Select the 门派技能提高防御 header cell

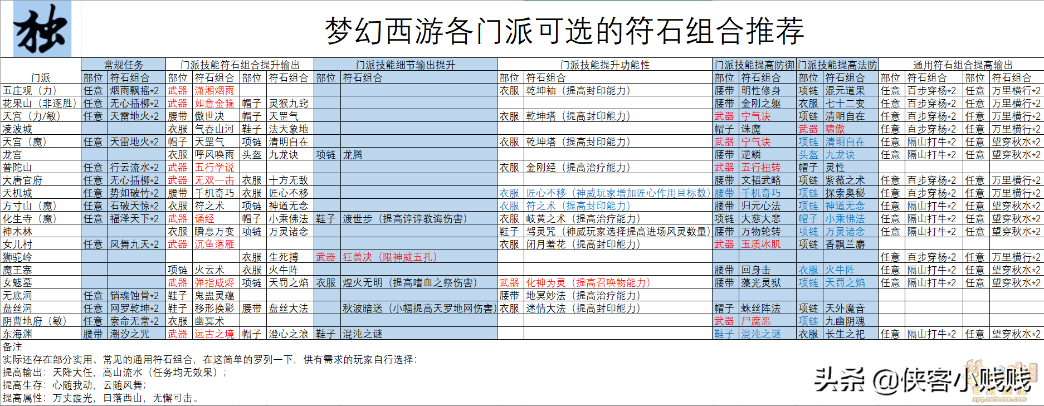click(754, 65)
